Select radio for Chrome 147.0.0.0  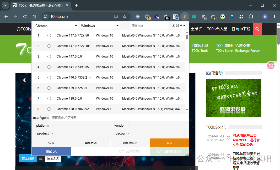click(49, 56)
